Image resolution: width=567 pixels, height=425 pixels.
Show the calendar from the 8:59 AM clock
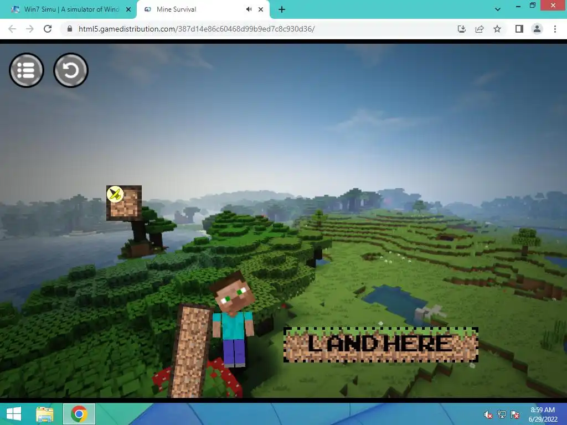click(x=543, y=414)
